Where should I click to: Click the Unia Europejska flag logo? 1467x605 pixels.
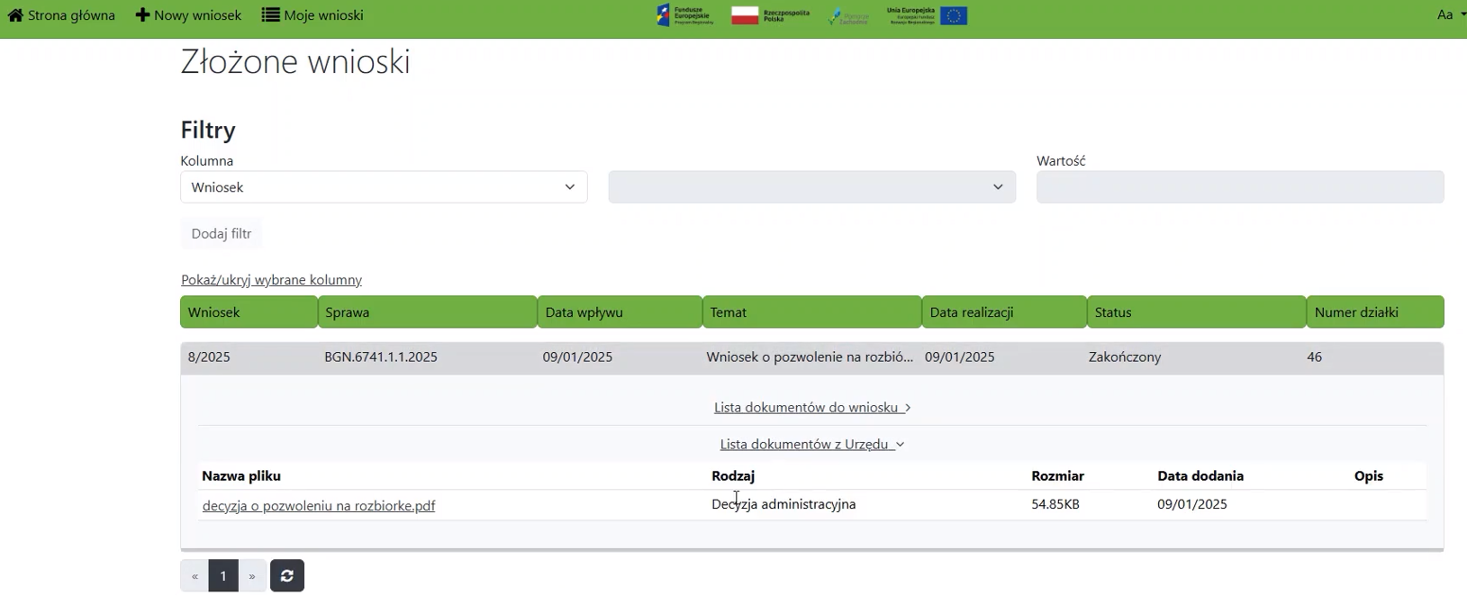[927, 15]
